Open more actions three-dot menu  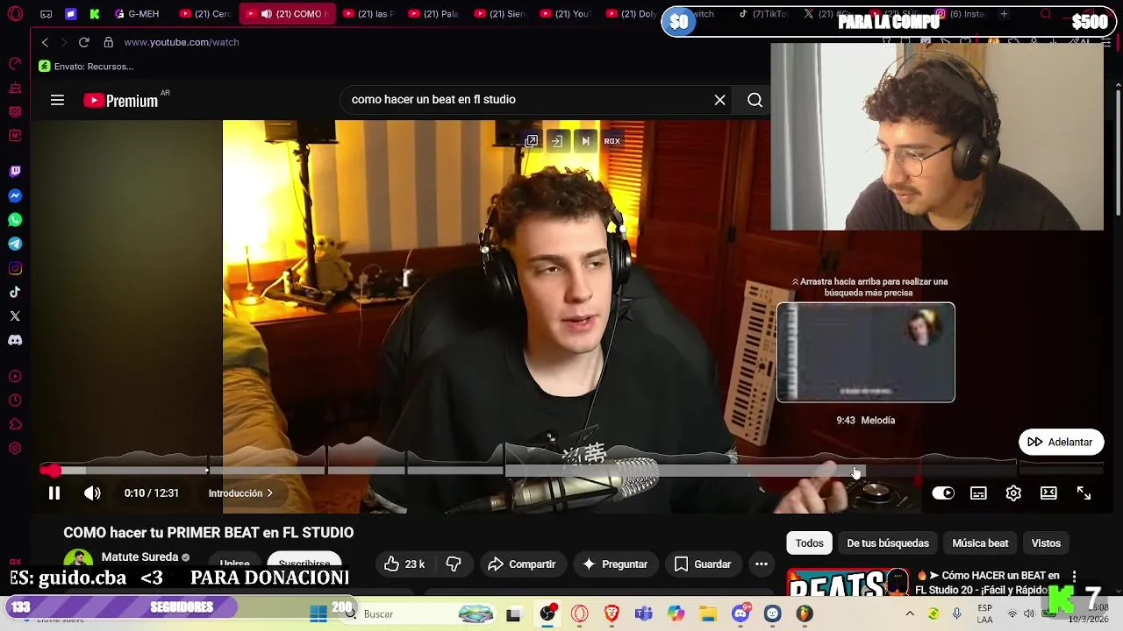[x=762, y=564]
